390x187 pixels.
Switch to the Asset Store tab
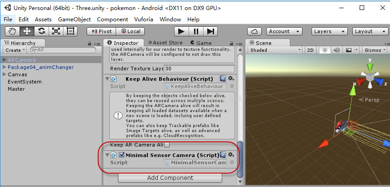tap(165, 43)
